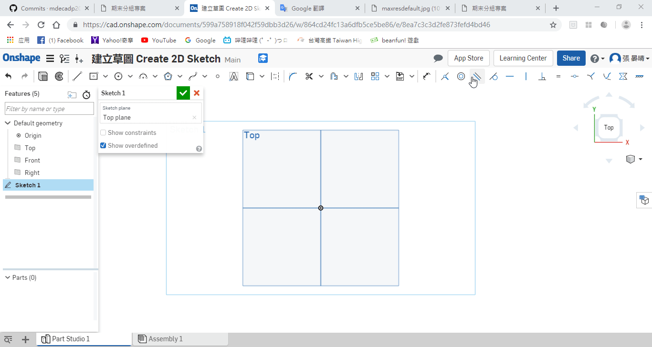Screen dimensions: 652x347
Task: Open the YouTube bookmark
Action: (x=158, y=41)
